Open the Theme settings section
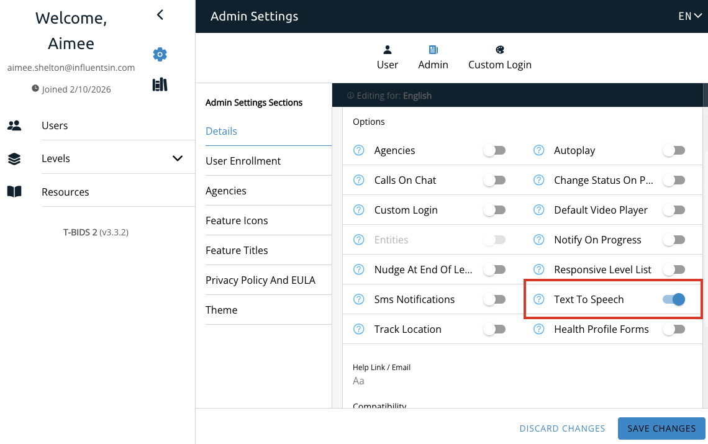Screen dimensions: 708x444 (222, 310)
